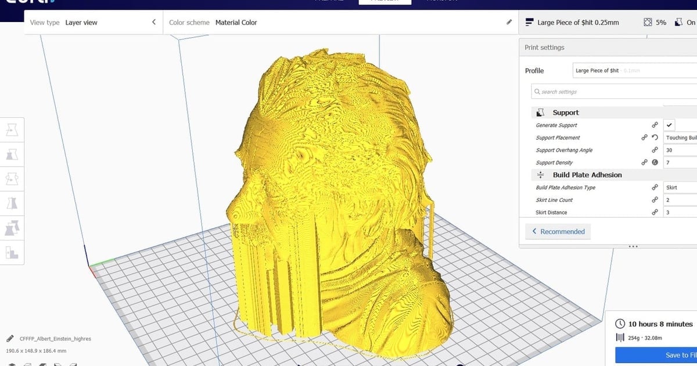Click the Save to File button
This screenshot has width=697, height=366.
pos(656,355)
